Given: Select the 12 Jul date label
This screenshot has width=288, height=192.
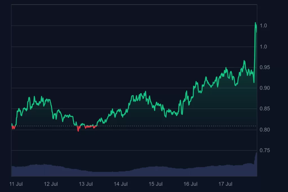Looking at the screenshot, I should [x=51, y=184].
